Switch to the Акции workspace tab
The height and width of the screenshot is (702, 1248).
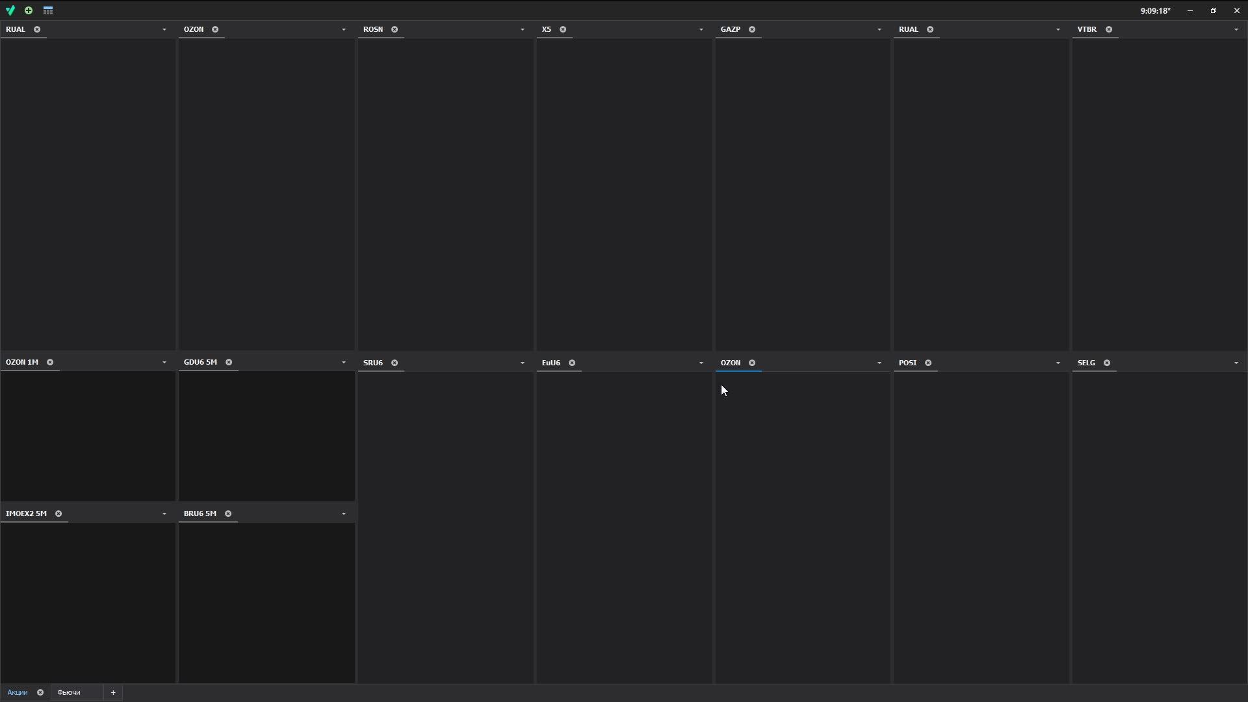point(18,692)
